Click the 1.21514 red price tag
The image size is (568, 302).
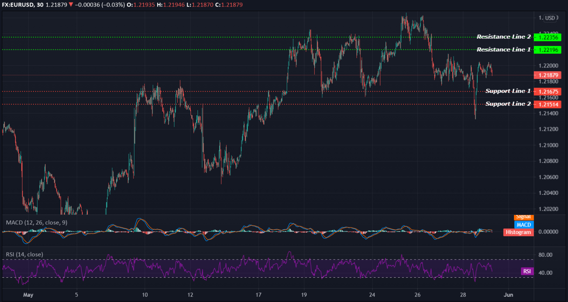pyautogui.click(x=548, y=104)
